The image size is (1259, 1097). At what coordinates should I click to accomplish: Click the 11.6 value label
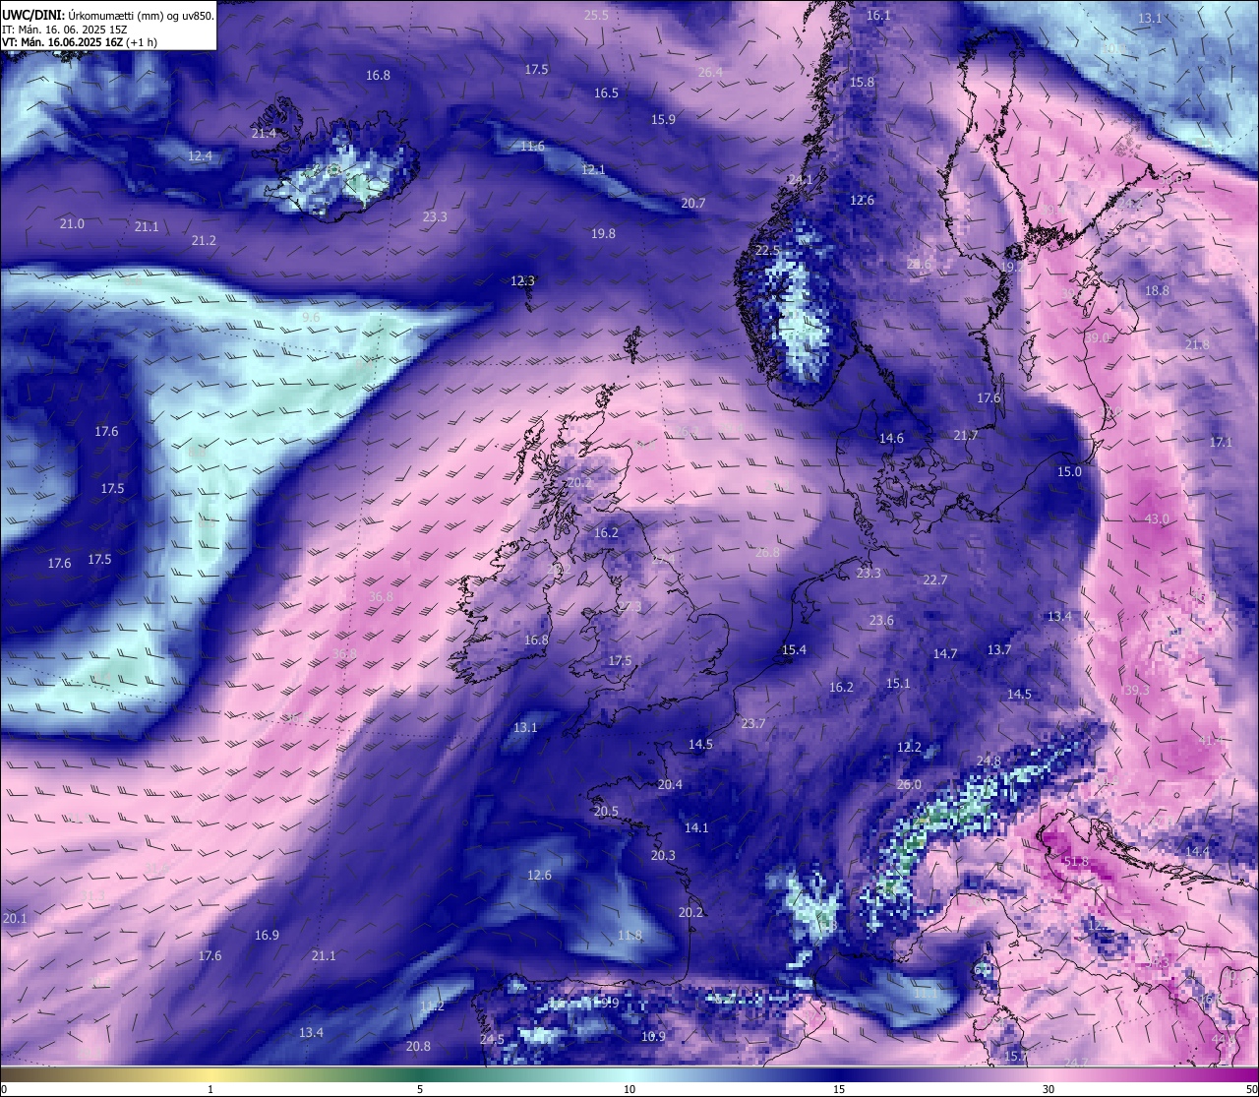[532, 146]
